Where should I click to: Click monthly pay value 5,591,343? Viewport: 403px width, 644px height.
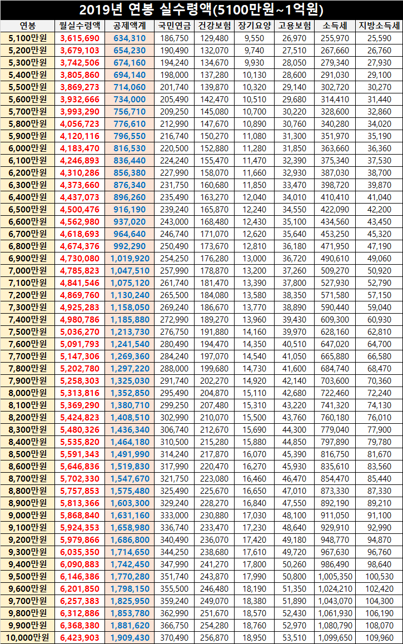pyautogui.click(x=79, y=454)
